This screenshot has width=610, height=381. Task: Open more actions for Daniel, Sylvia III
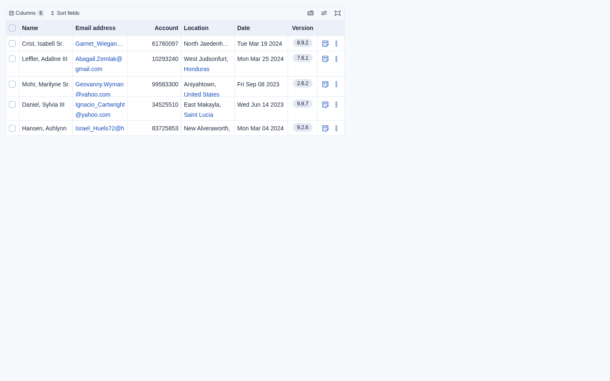coord(336,105)
